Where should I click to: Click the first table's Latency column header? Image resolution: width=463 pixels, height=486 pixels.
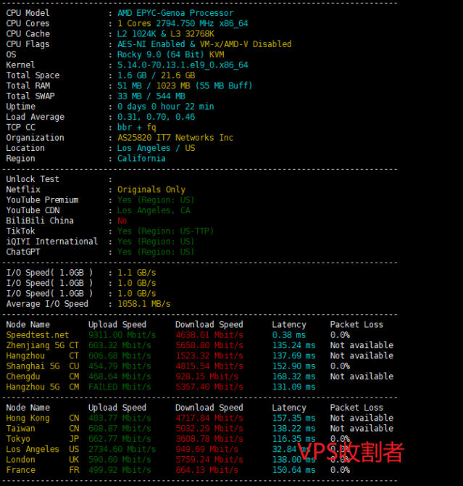click(x=289, y=325)
